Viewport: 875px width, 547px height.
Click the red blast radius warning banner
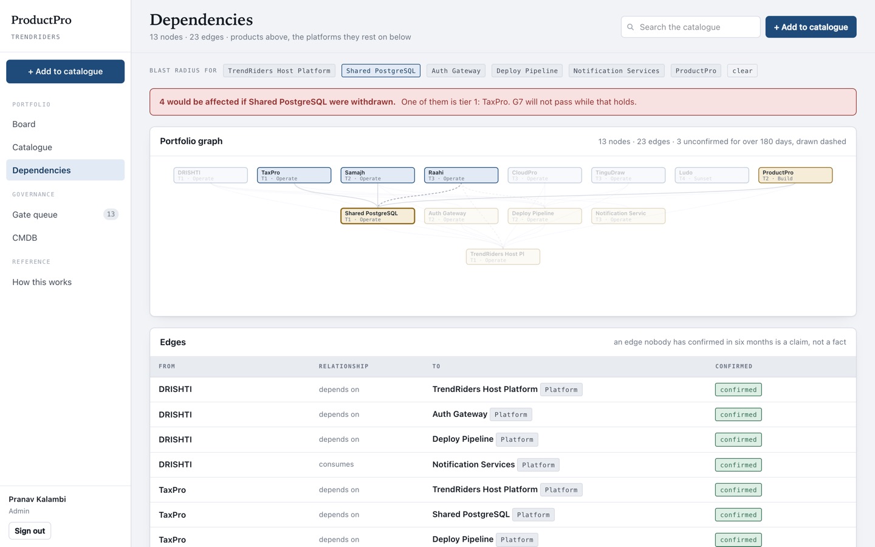coord(503,102)
